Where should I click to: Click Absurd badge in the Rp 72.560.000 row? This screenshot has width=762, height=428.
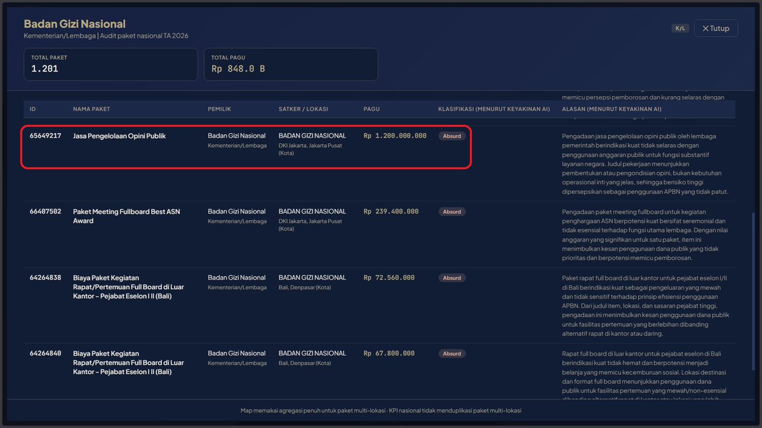(x=452, y=278)
